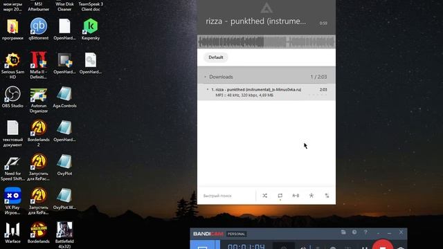Select the мои игры март label
This screenshot has height=249, width=443.
coord(12,6)
